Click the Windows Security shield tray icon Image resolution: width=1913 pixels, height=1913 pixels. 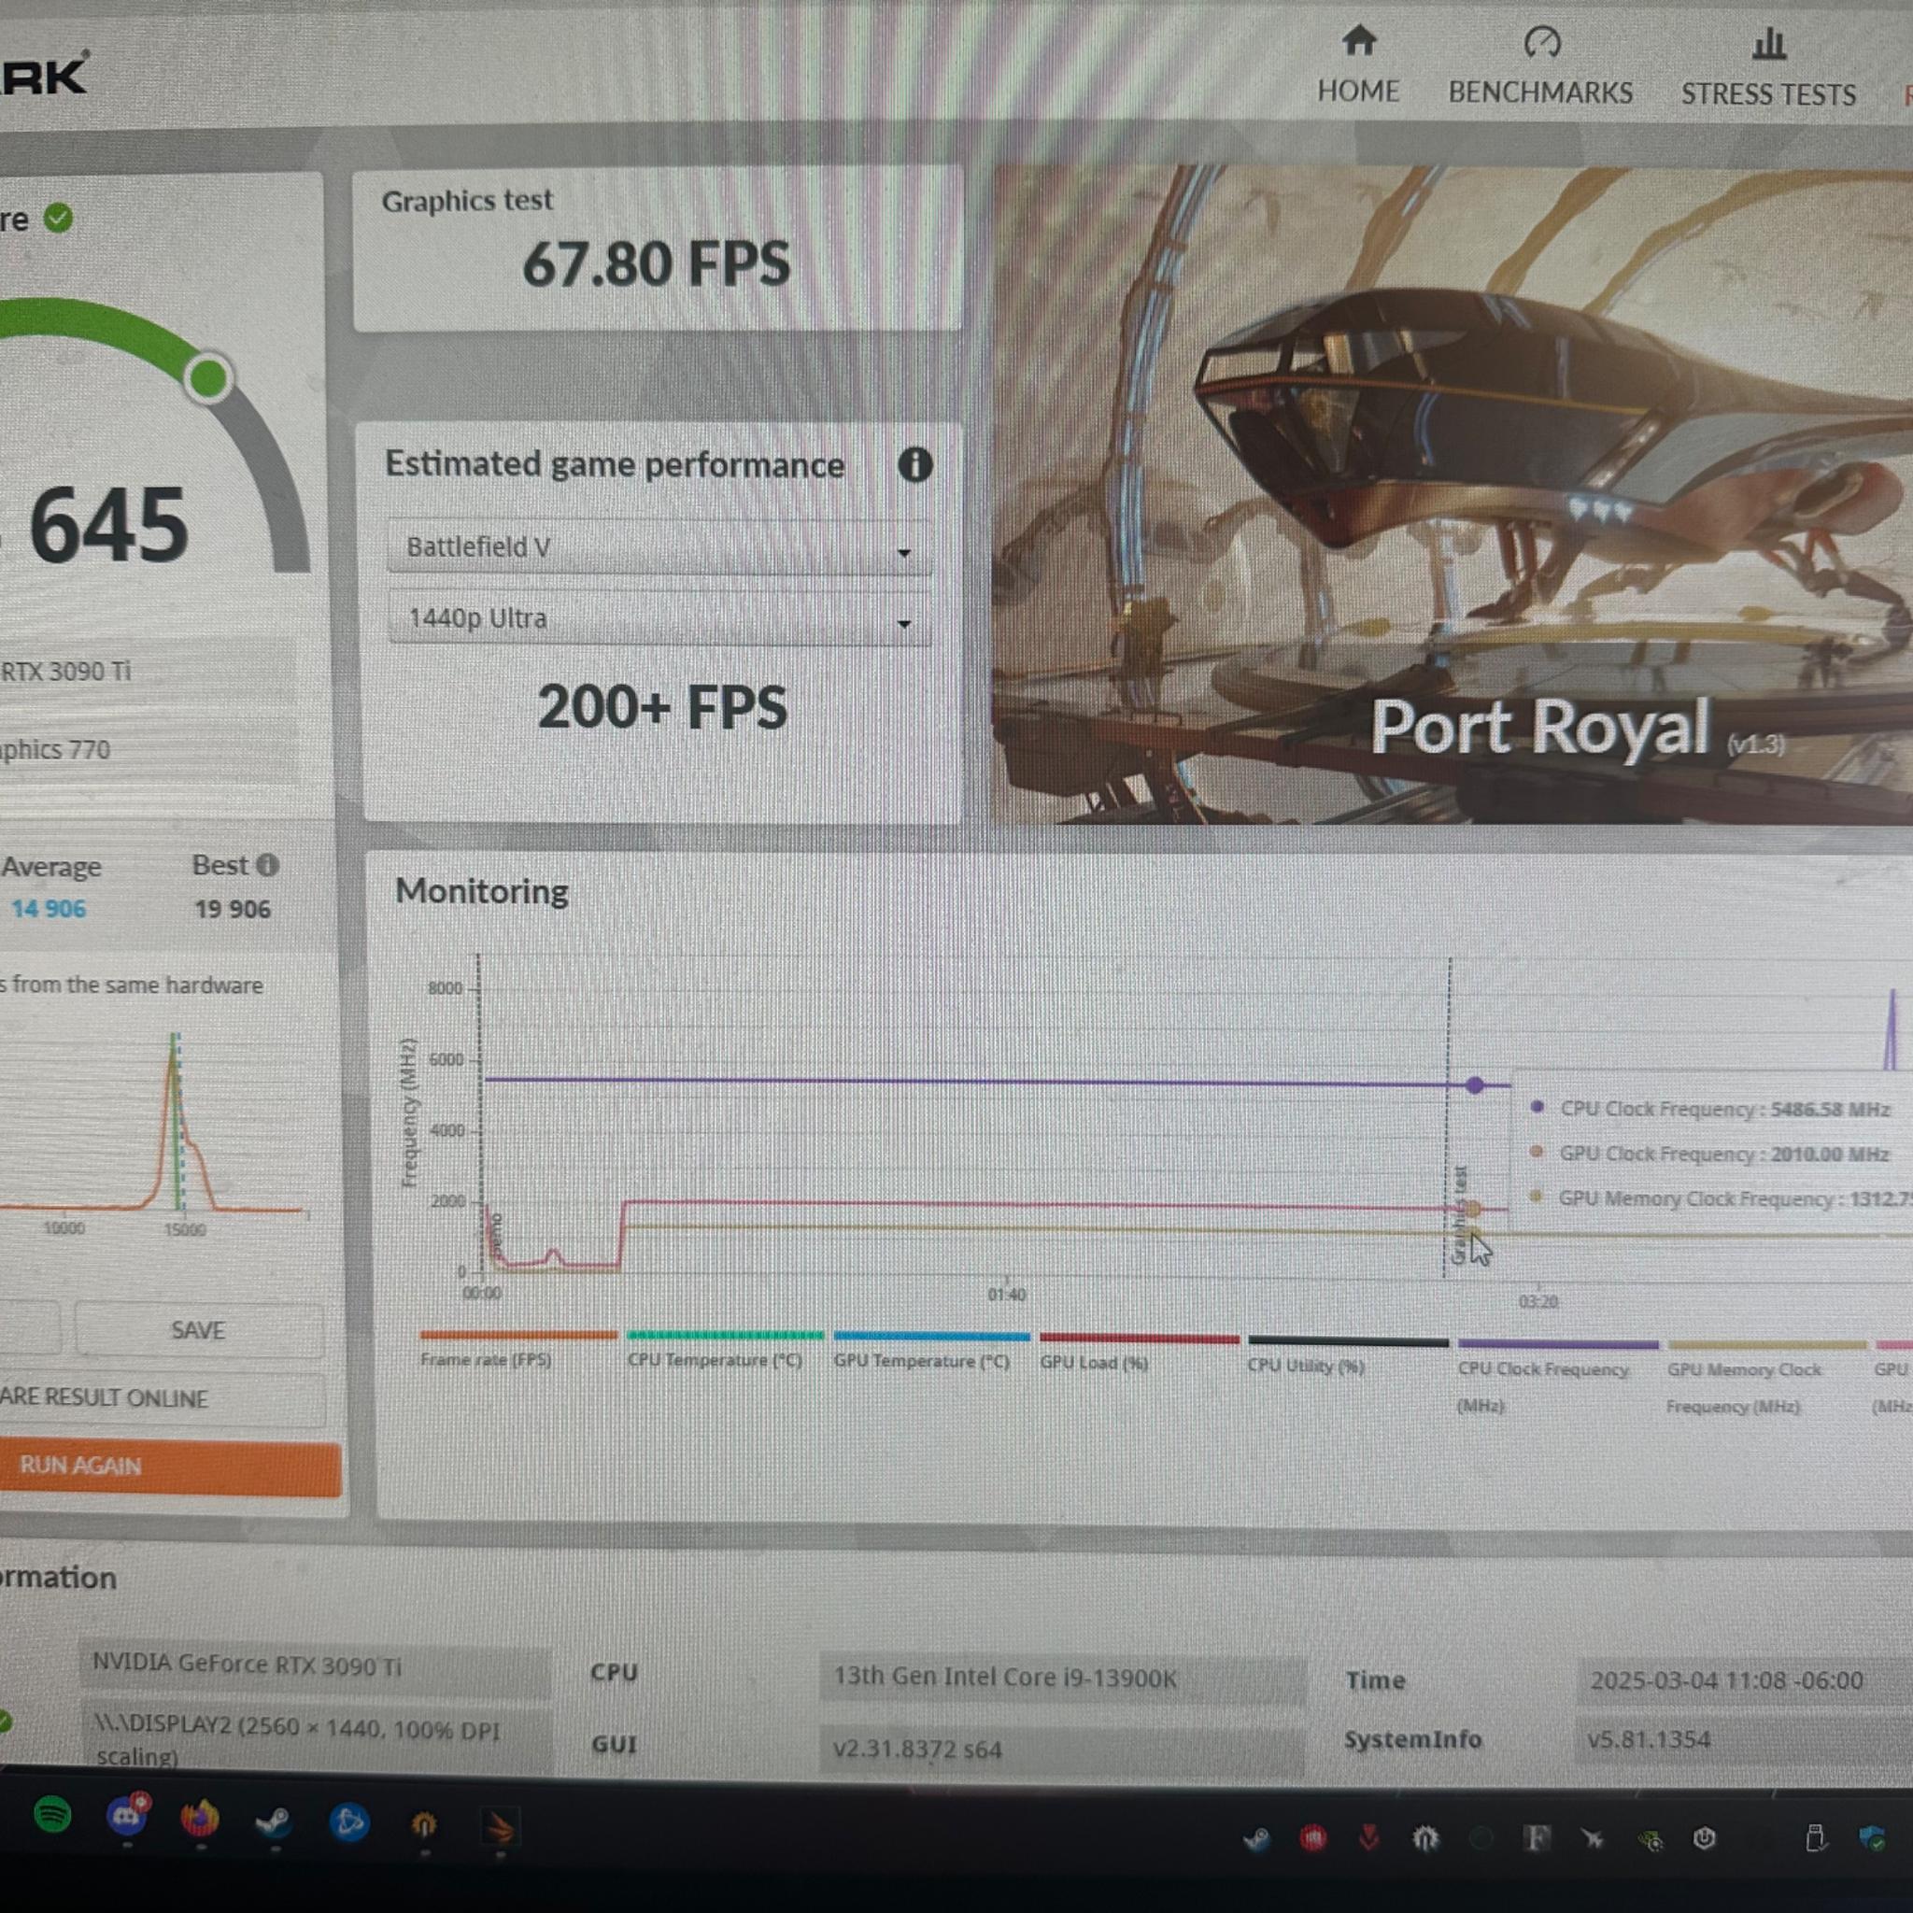[x=1870, y=1838]
